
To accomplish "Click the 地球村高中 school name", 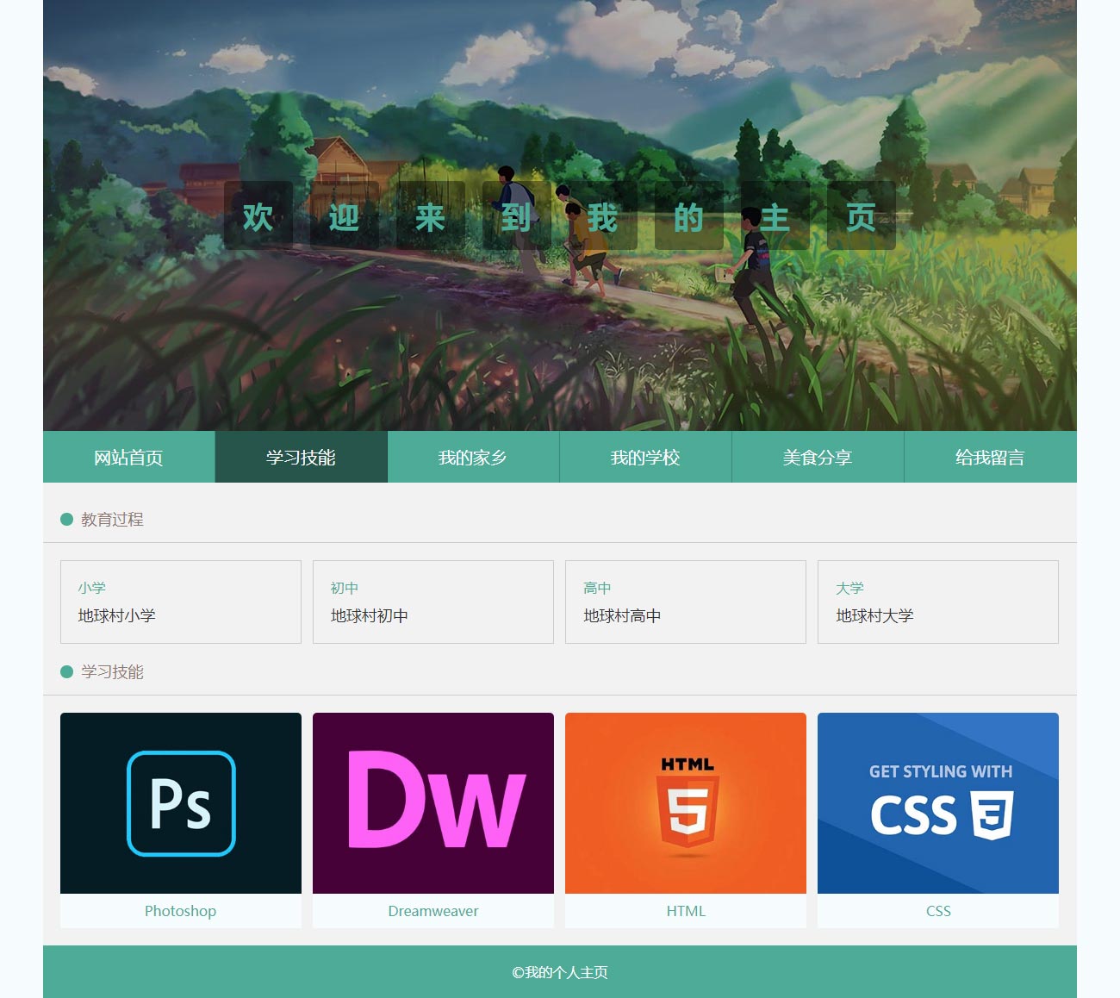I will pos(622,615).
